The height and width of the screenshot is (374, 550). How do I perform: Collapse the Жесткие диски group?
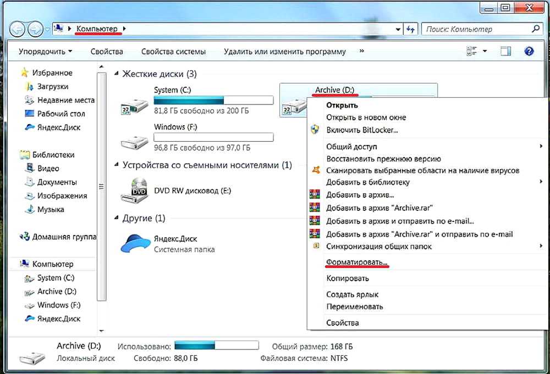pyautogui.click(x=117, y=74)
